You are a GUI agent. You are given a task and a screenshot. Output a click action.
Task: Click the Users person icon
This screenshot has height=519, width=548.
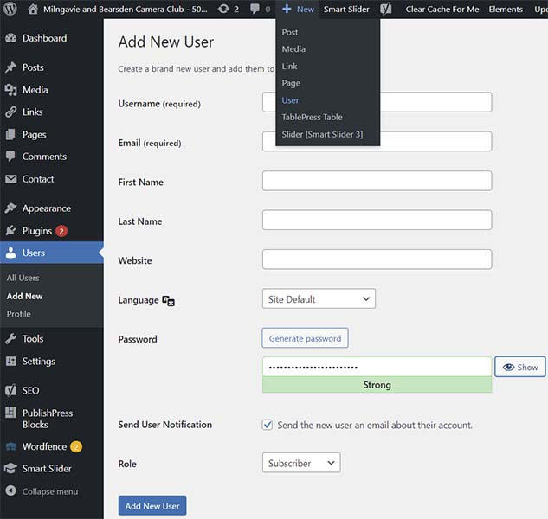(11, 253)
